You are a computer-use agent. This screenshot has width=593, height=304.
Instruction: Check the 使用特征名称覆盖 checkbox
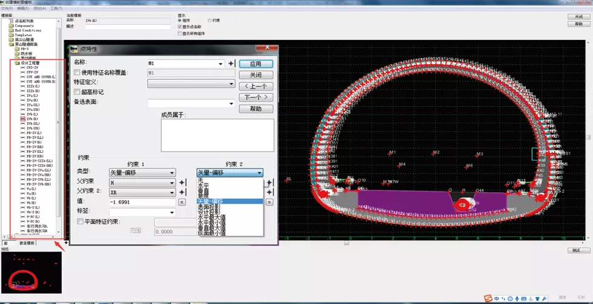(77, 73)
